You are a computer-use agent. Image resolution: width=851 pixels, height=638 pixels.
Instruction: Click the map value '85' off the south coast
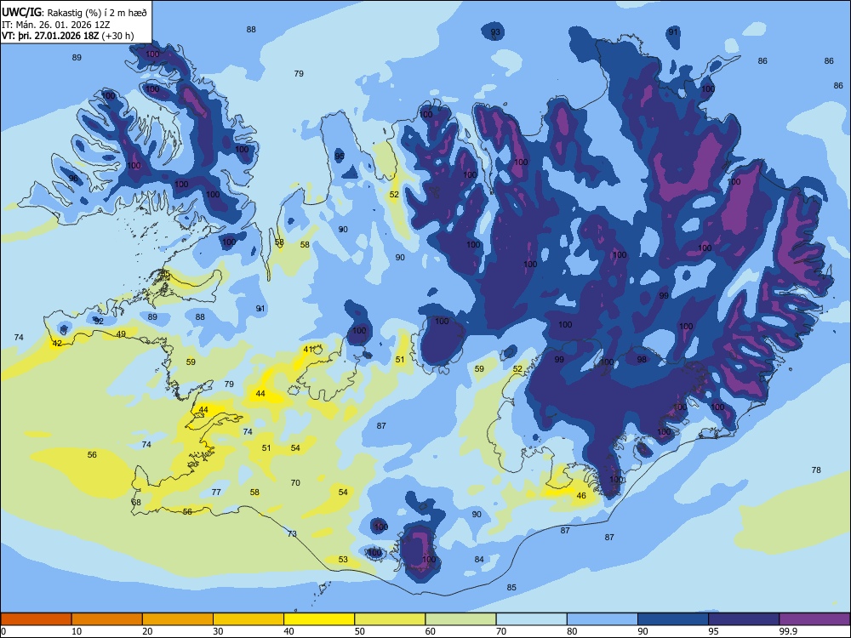511,587
